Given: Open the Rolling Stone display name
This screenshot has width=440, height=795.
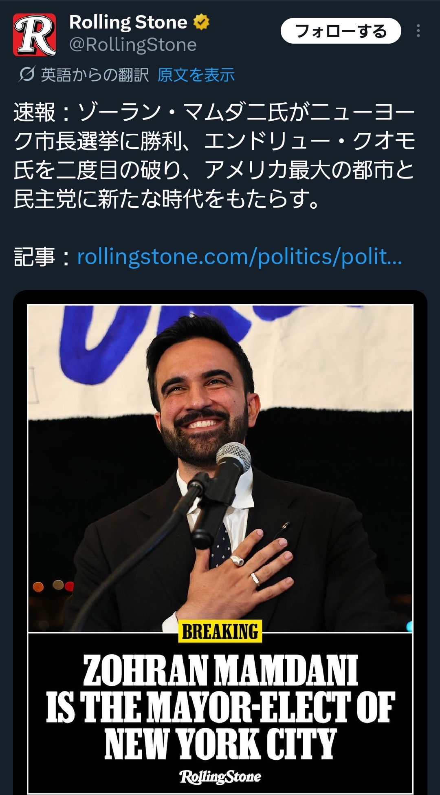Looking at the screenshot, I should coord(128,22).
